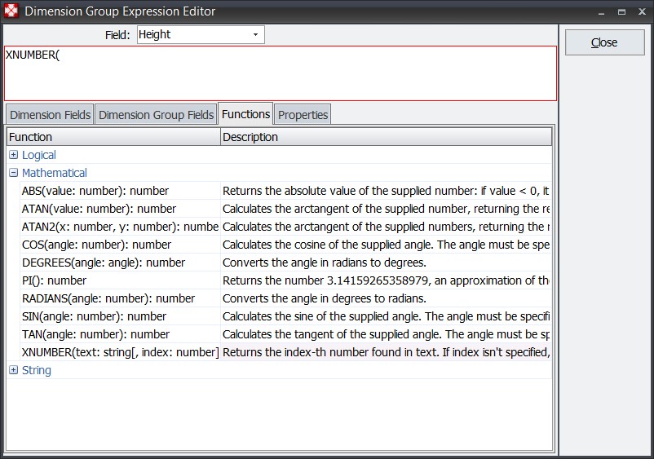Select the XNUMBER(text: string function row
Screen dimensions: 654x459
click(x=120, y=352)
